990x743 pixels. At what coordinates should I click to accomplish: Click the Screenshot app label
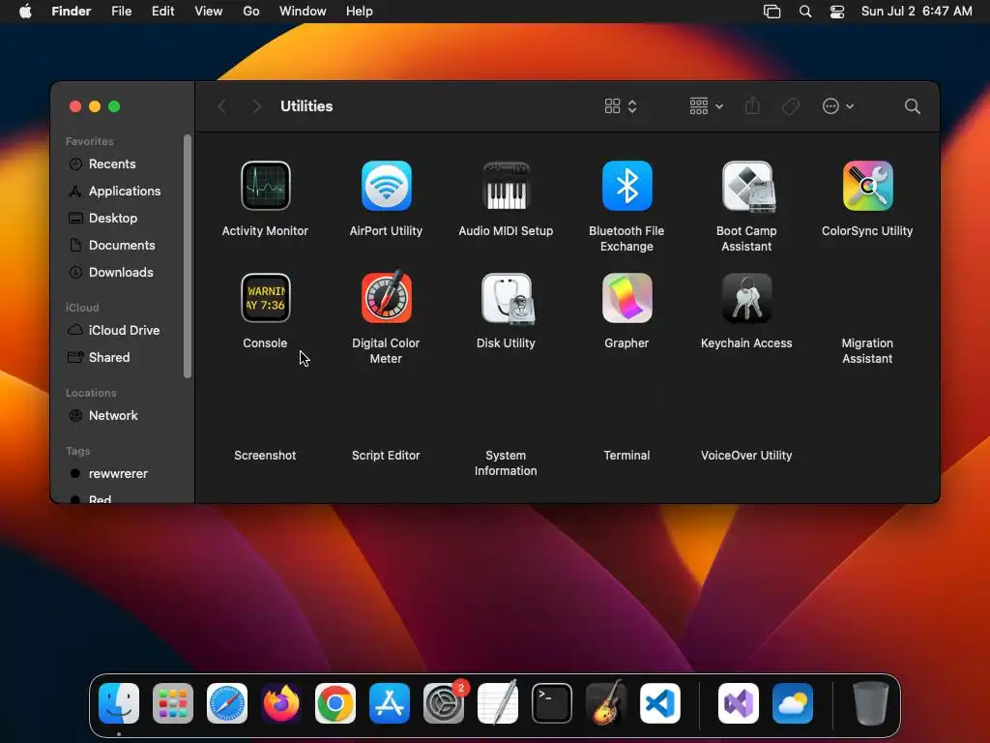(265, 455)
